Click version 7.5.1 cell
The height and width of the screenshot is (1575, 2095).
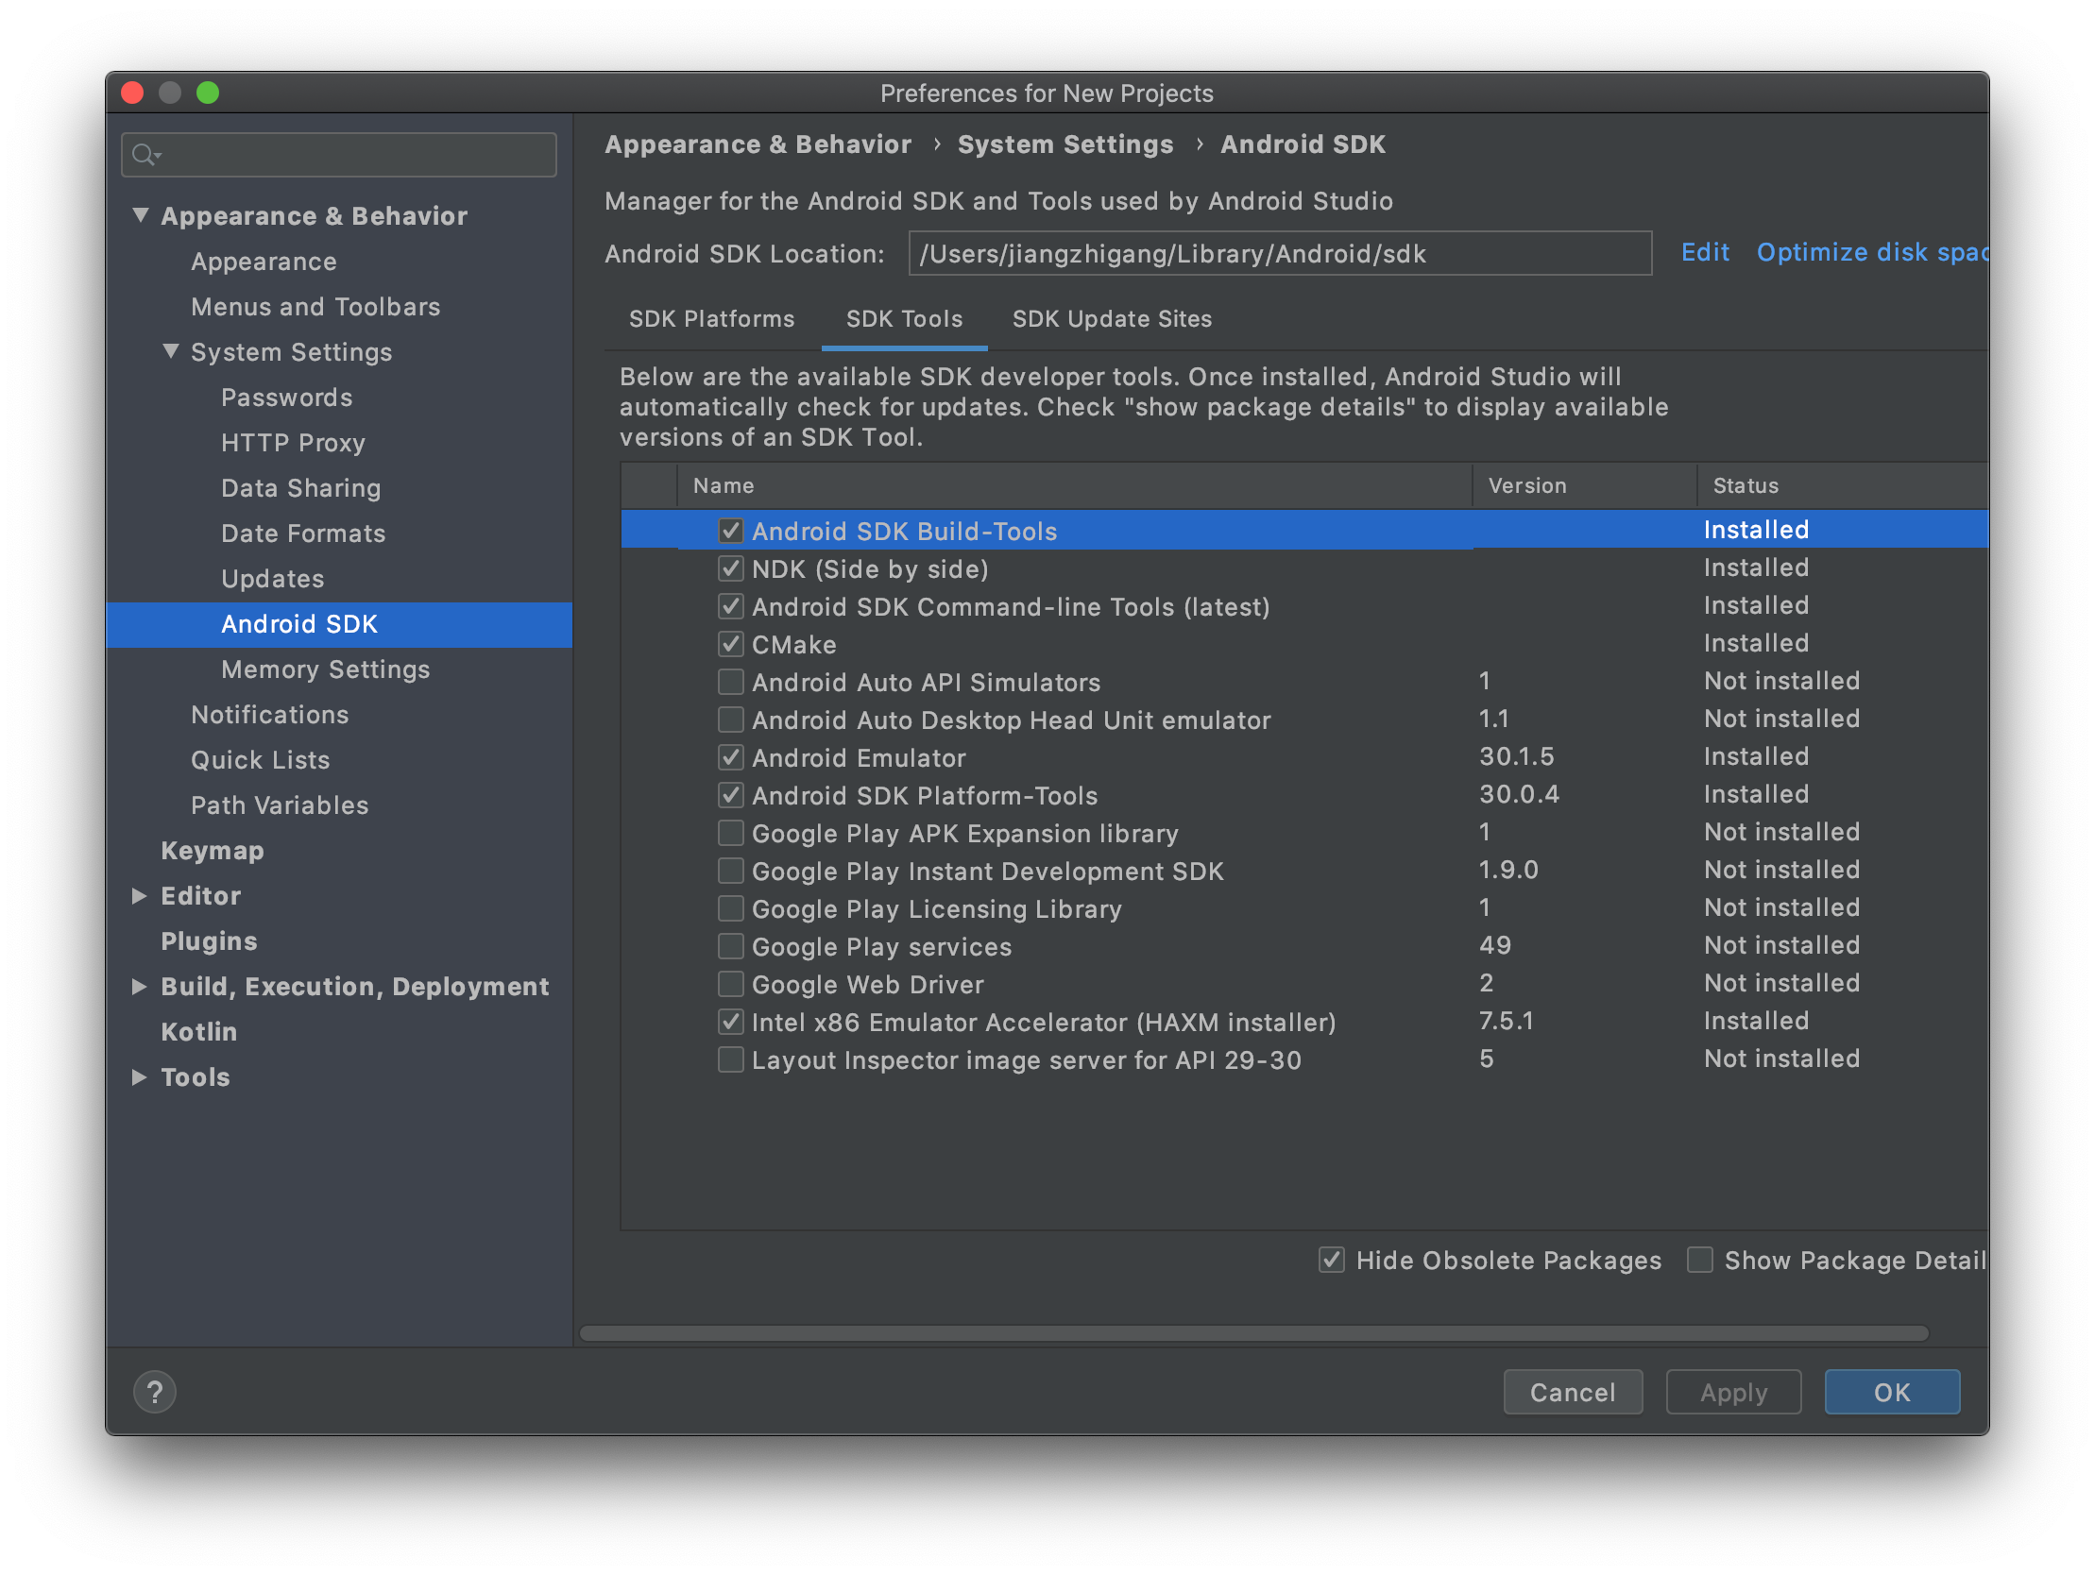coord(1506,1021)
